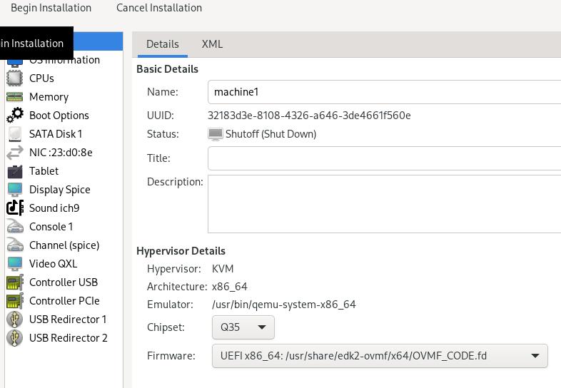
Task: Click the Description text area
Action: pos(384,204)
